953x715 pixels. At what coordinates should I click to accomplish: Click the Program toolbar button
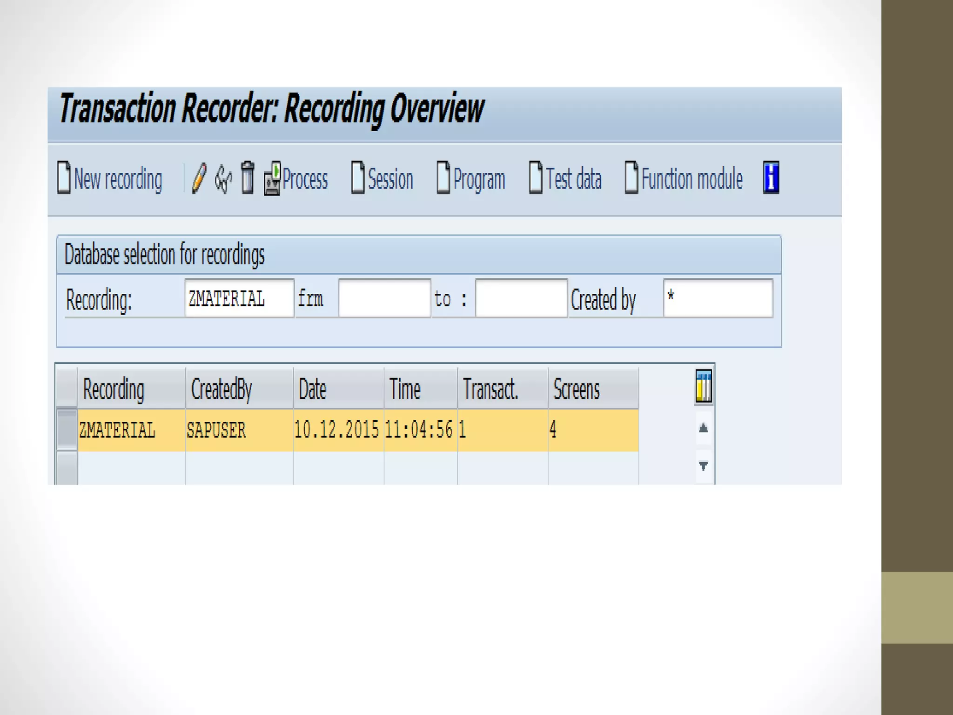pyautogui.click(x=471, y=179)
